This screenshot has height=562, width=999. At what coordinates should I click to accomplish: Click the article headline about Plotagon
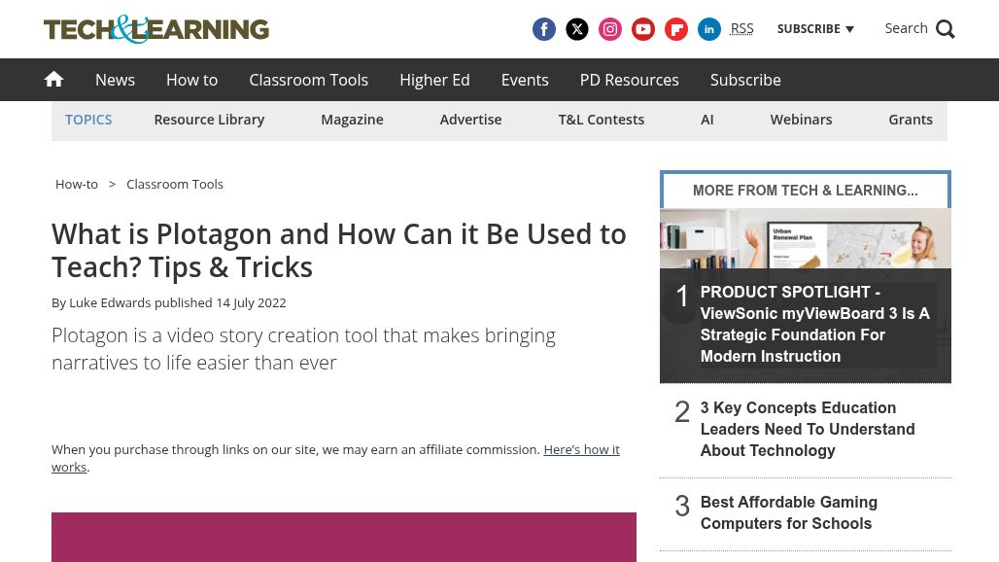339,251
